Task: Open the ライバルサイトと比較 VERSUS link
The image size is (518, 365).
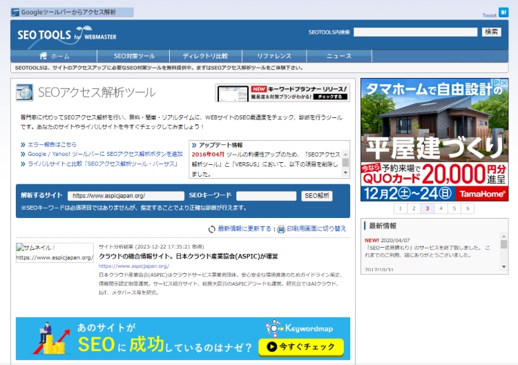Action: pyautogui.click(x=103, y=164)
